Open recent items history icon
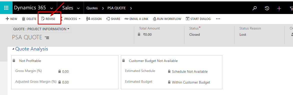The height and width of the screenshot is (95, 293). tap(267, 8)
